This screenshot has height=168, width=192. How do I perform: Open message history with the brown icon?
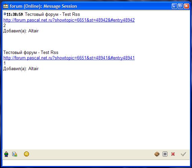point(157,154)
